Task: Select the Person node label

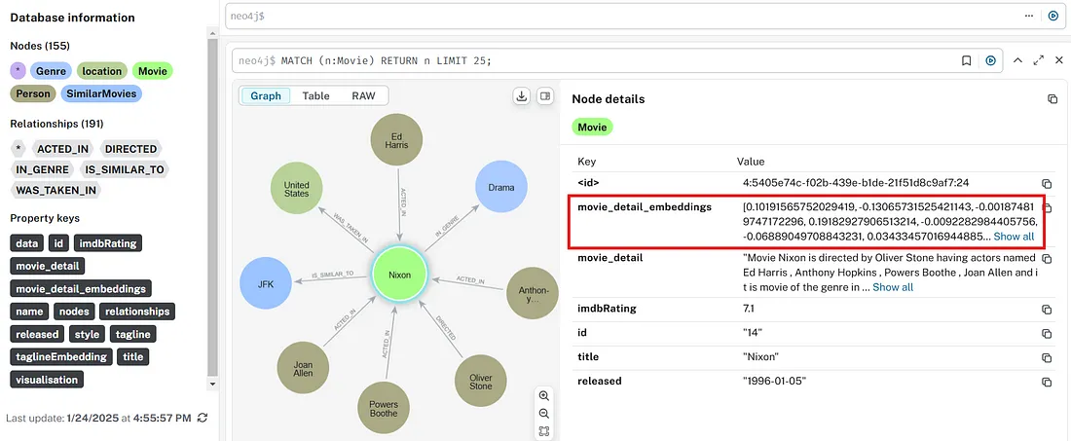Action: tap(33, 93)
